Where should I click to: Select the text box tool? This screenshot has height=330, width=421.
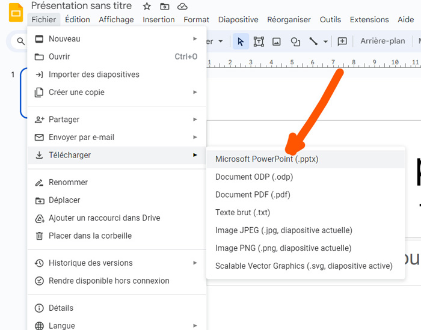point(259,41)
